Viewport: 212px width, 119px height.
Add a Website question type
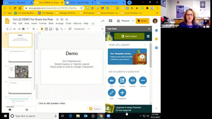point(143,80)
